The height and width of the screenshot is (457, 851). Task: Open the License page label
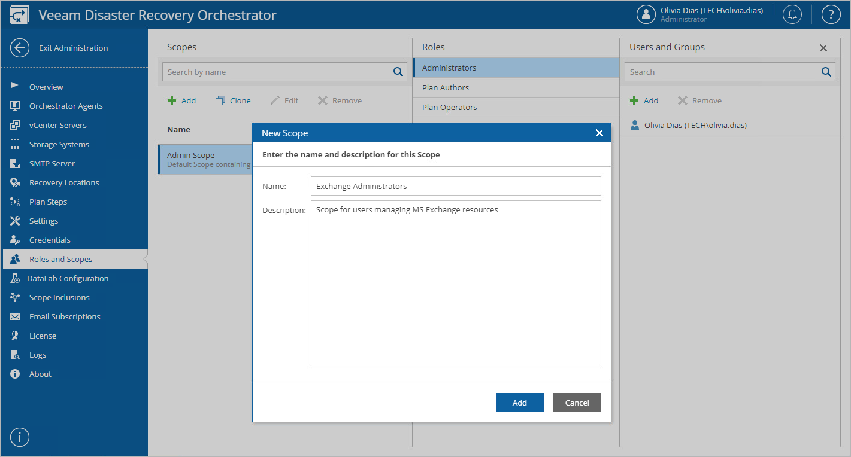[x=43, y=336]
